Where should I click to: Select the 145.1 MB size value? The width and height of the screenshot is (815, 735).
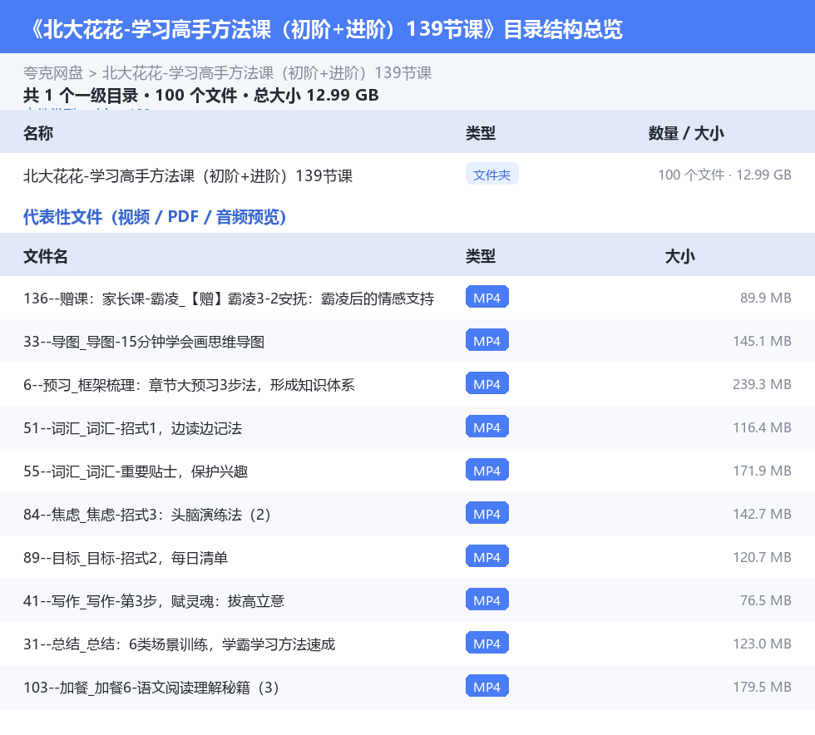click(762, 341)
